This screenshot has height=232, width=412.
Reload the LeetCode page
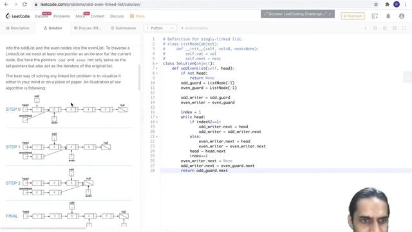pos(24,5)
